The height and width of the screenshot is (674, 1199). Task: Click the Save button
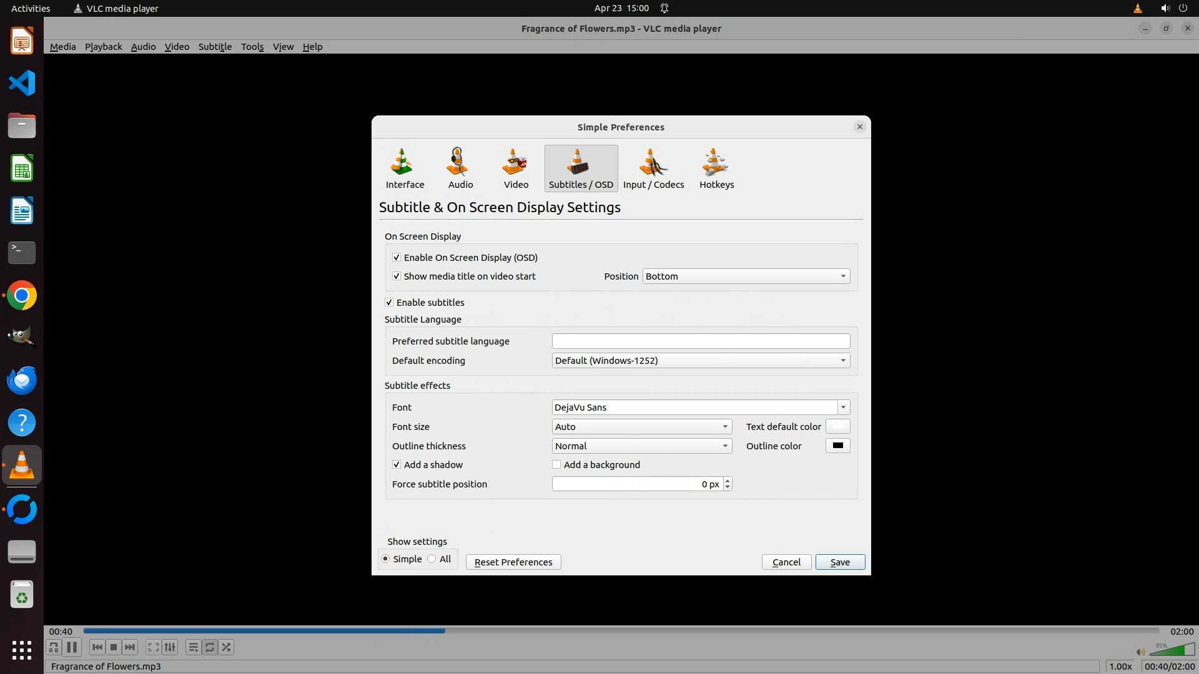point(839,562)
